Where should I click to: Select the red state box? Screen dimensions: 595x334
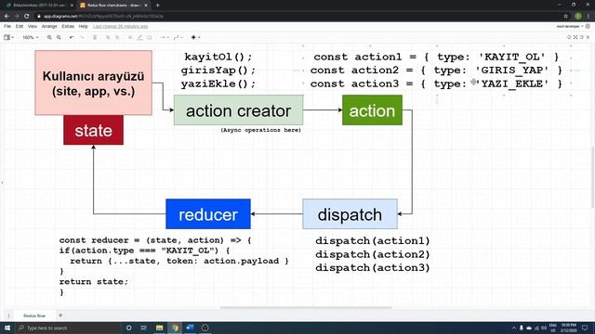pyautogui.click(x=93, y=130)
